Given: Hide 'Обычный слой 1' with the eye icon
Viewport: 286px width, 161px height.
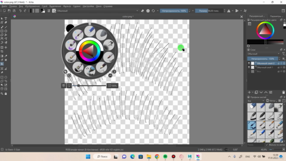Looking at the screenshot, I should [x=249, y=68].
